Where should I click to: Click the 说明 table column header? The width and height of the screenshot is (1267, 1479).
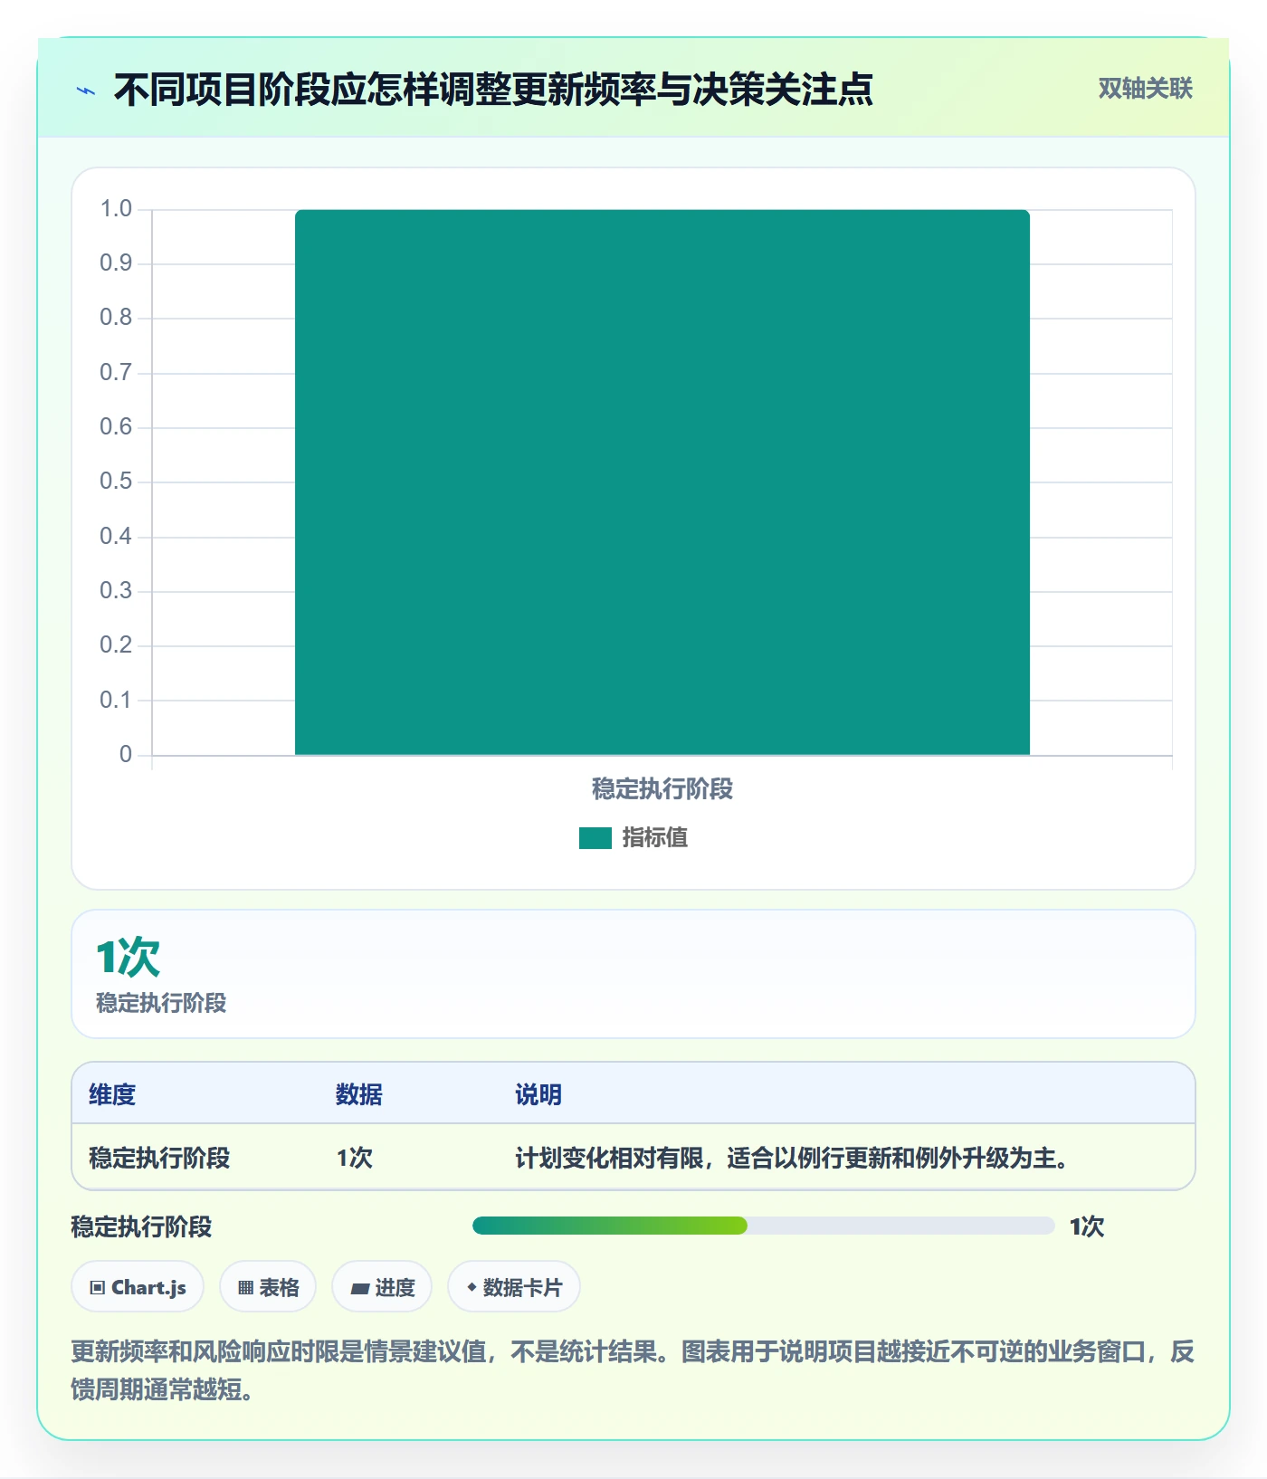pos(538,1094)
